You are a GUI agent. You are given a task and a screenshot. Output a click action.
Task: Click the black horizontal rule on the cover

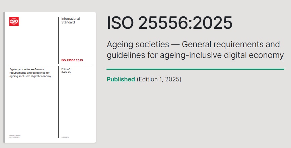click(50, 65)
